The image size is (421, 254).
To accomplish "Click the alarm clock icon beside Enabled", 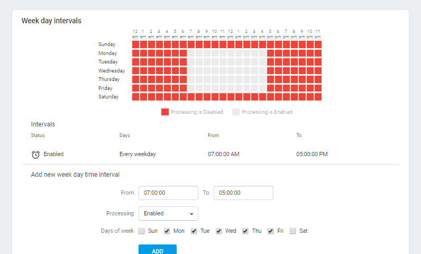I will point(35,155).
